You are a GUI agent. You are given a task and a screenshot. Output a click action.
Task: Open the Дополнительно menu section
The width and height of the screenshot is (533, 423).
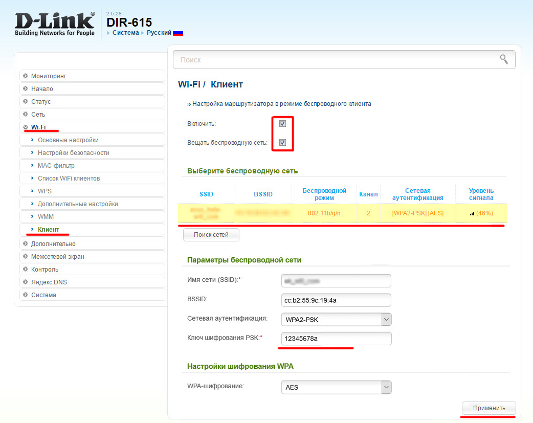pyautogui.click(x=93, y=243)
